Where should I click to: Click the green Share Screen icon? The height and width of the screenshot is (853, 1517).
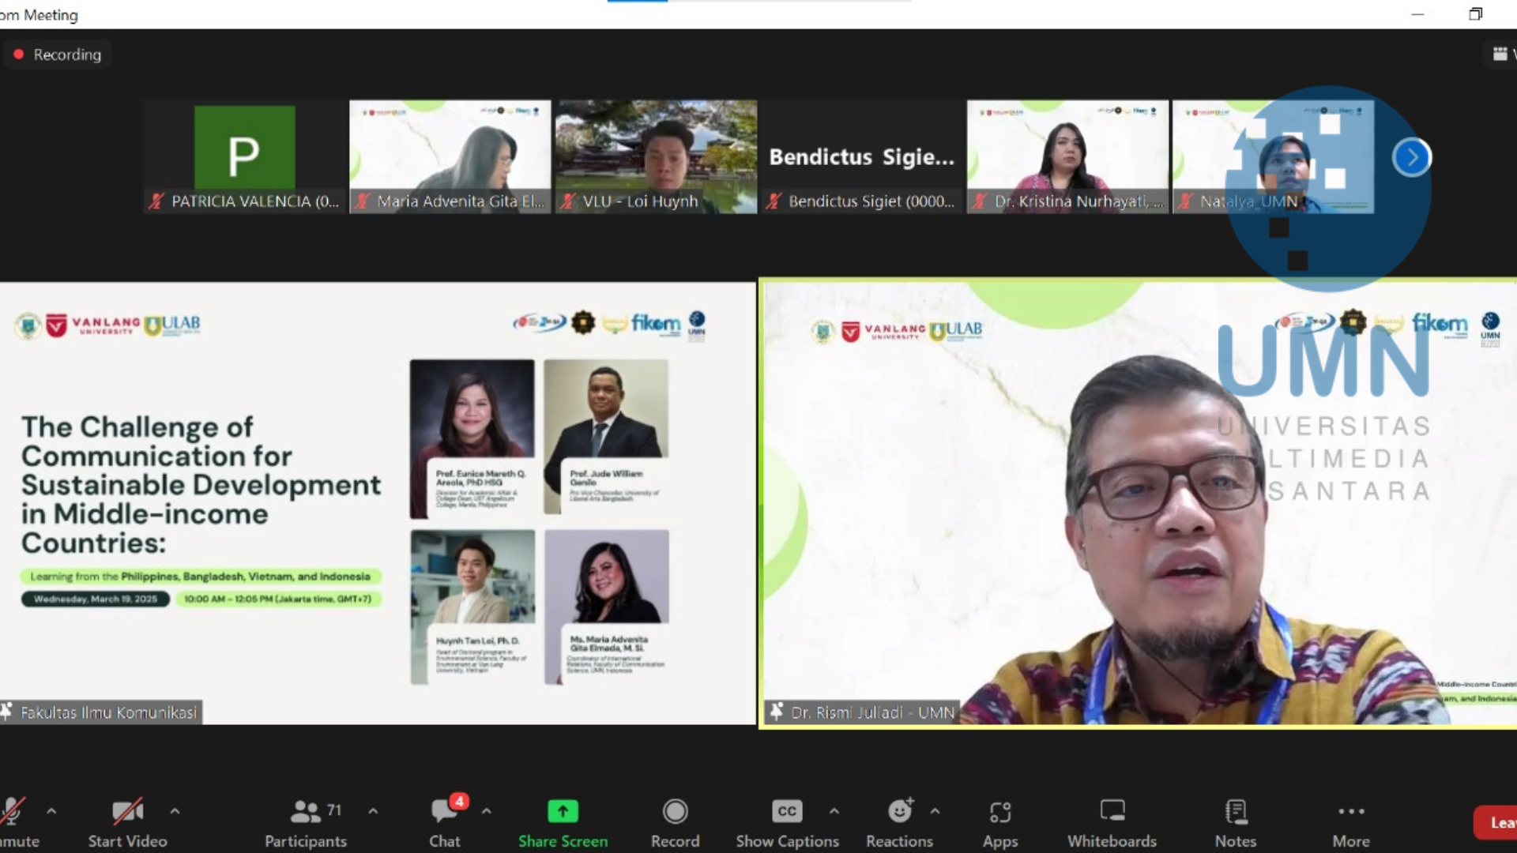click(x=563, y=811)
